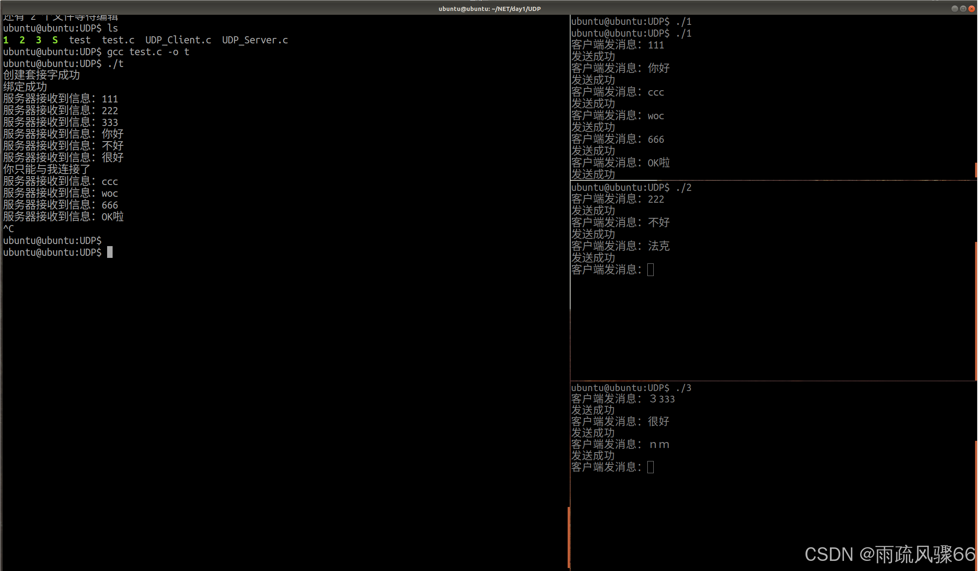Viewport: 978px width, 571px height.
Task: Click the window title ubuntu@ubuntu: ~/NET/day1/UDP
Action: tap(489, 8)
